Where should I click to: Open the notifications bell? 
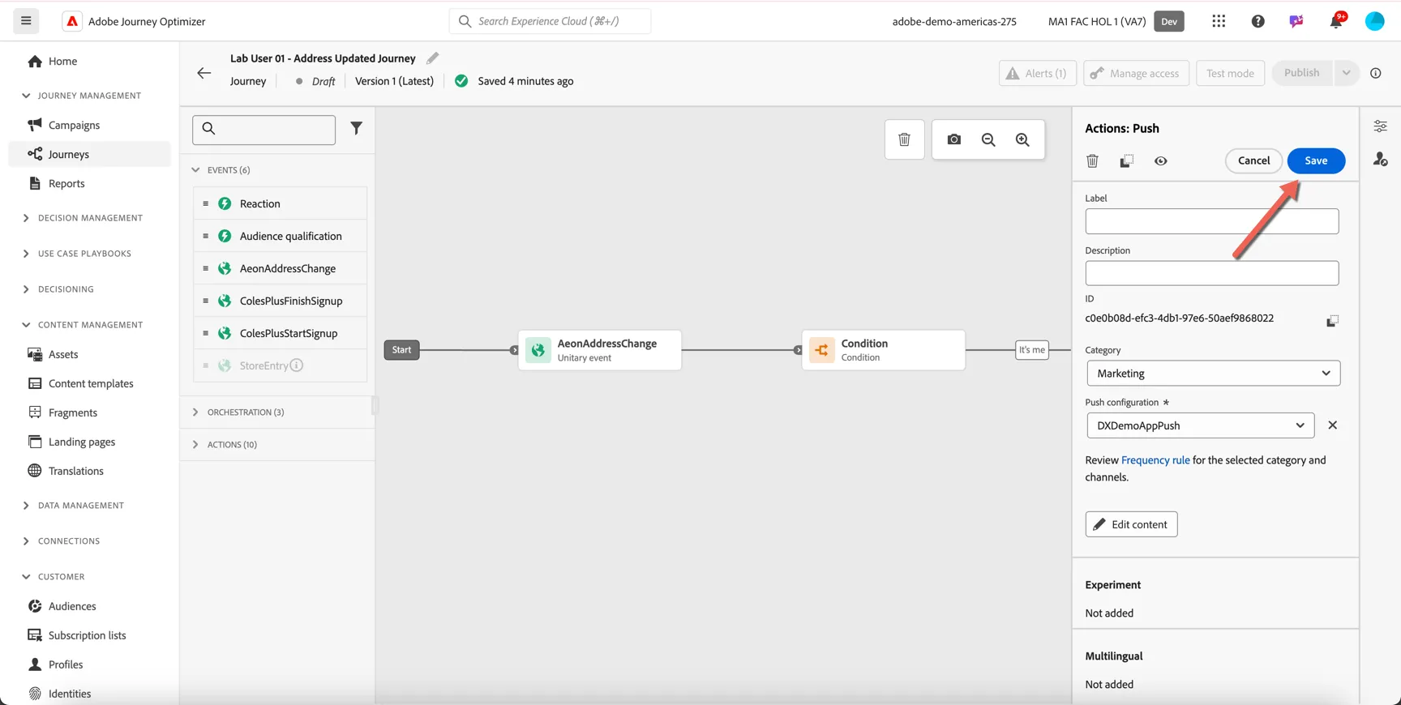click(1335, 21)
